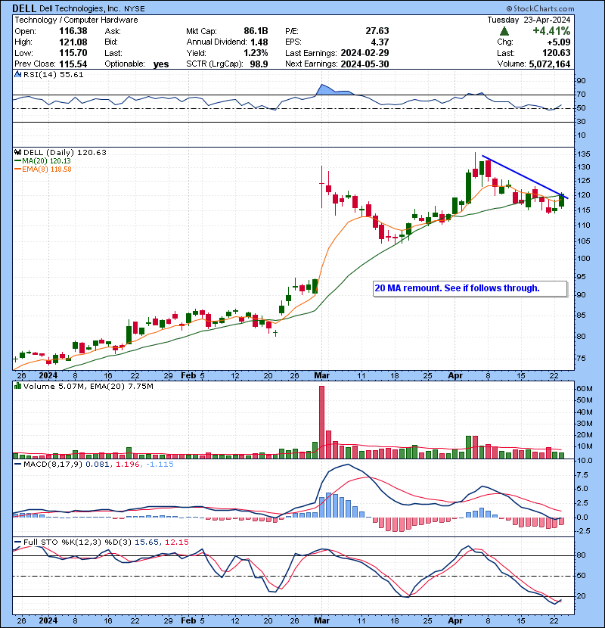Click the Mkt Cap value 86.1B

coord(256,31)
